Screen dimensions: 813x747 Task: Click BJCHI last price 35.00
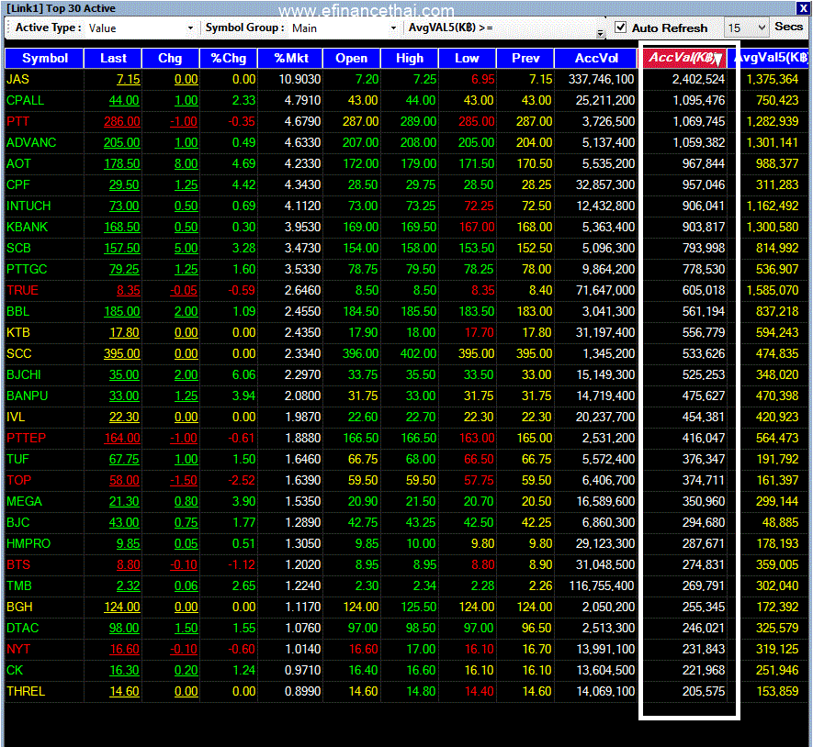pyautogui.click(x=124, y=375)
